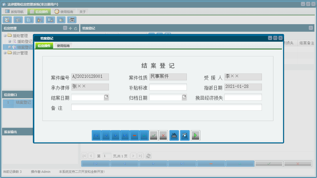
Task: Open the 归档日期 date picker
Action: [x=184, y=97]
